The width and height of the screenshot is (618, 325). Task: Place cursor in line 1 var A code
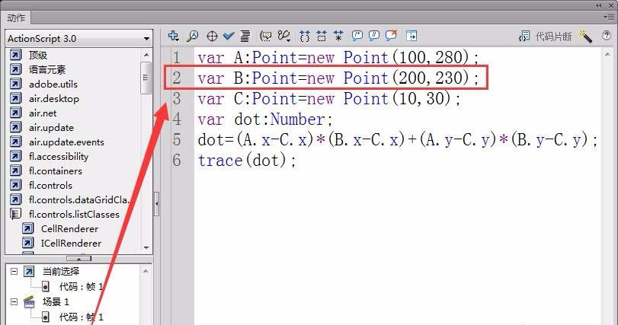point(338,57)
